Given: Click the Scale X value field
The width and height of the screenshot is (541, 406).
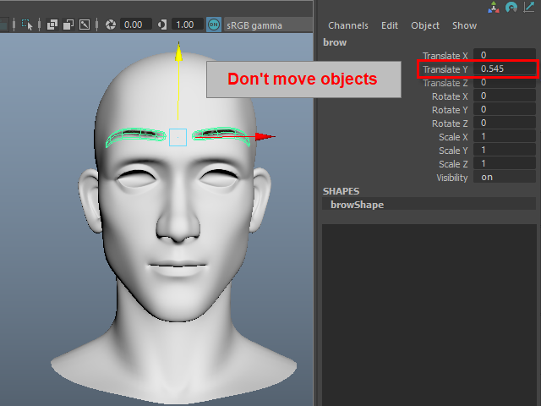Looking at the screenshot, I should pyautogui.click(x=505, y=136).
